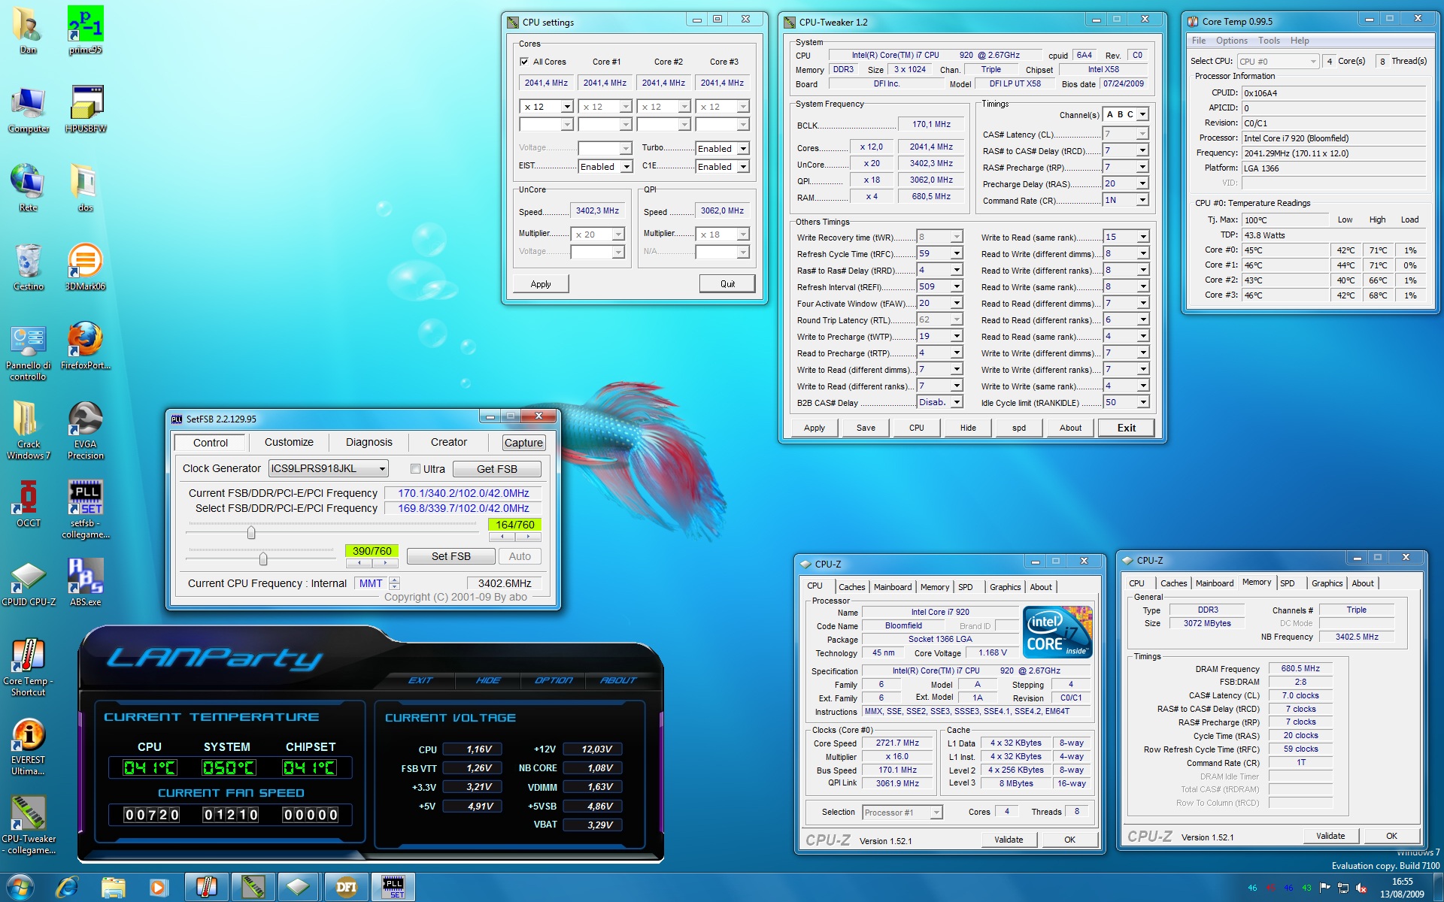Viewport: 1444px width, 902px height.
Task: Click the Exit button in CPU-Tweaker
Action: point(1126,428)
